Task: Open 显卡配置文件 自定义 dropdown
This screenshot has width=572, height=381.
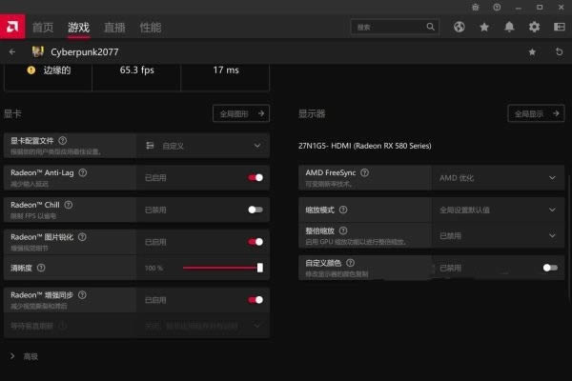Action: coord(203,146)
